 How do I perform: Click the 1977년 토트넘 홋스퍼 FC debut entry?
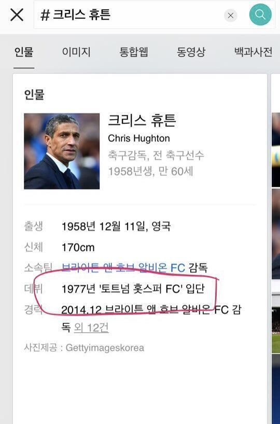point(133,289)
